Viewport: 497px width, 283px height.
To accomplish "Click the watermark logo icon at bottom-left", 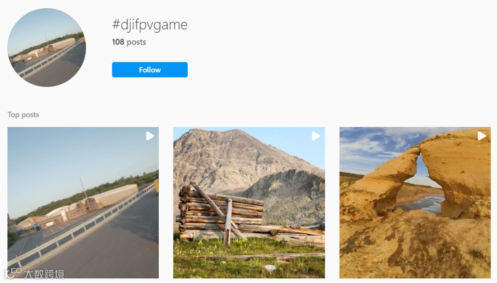I will (x=12, y=273).
